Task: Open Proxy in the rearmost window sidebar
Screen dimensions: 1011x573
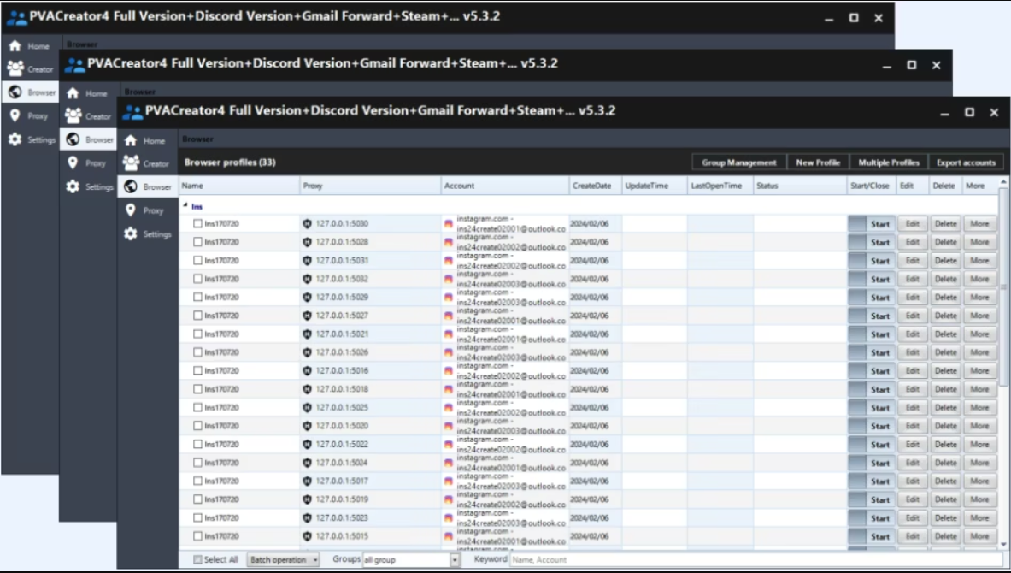Action: pos(30,116)
